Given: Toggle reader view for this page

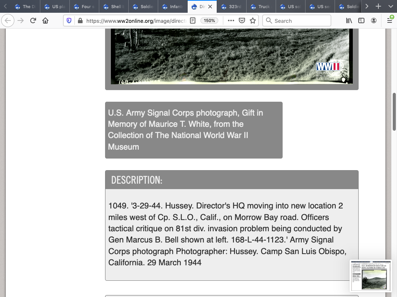Looking at the screenshot, I should pyautogui.click(x=193, y=20).
